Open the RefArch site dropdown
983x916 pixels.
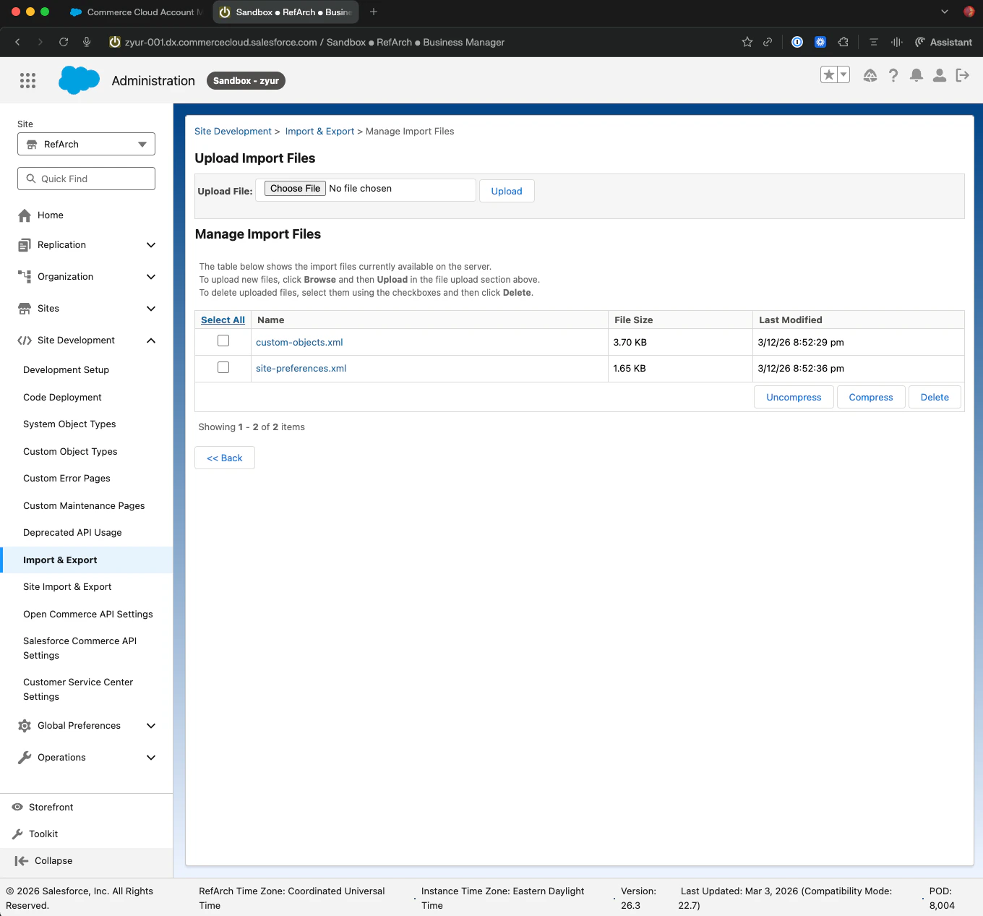coord(86,144)
